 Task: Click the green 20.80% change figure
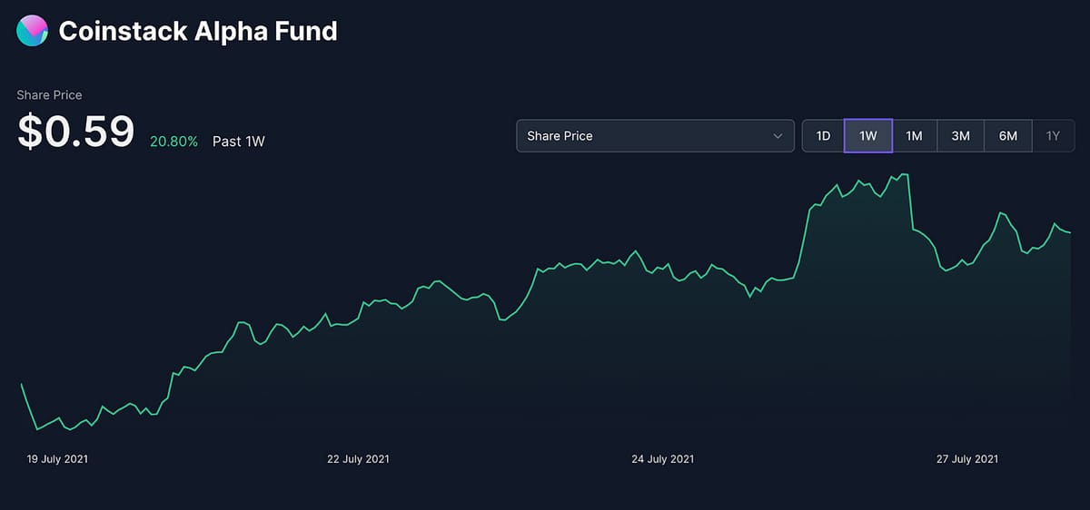point(173,142)
